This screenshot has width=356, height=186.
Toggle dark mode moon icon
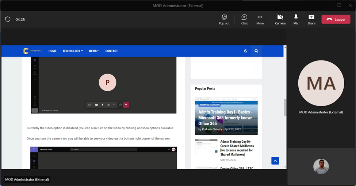(245, 51)
